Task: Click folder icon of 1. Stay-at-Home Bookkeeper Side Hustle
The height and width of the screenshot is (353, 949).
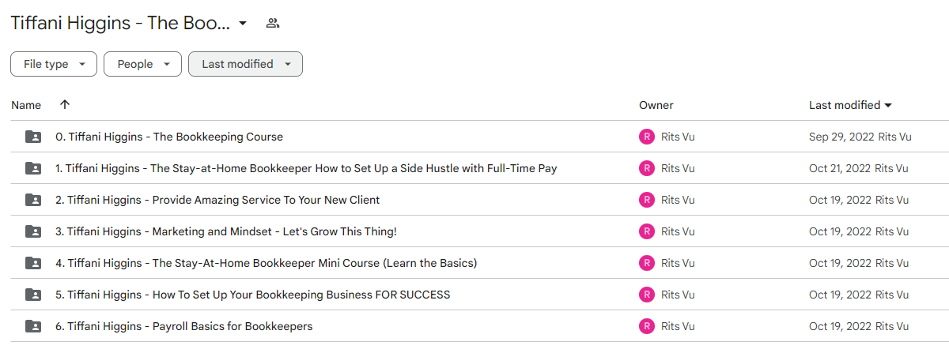Action: 33,168
